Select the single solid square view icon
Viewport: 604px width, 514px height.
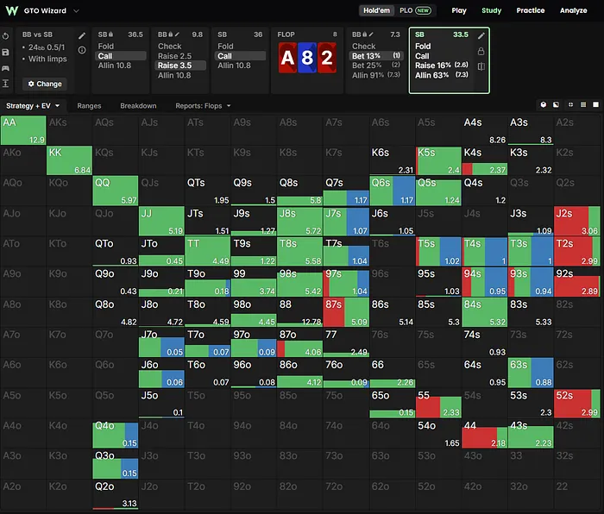point(595,104)
